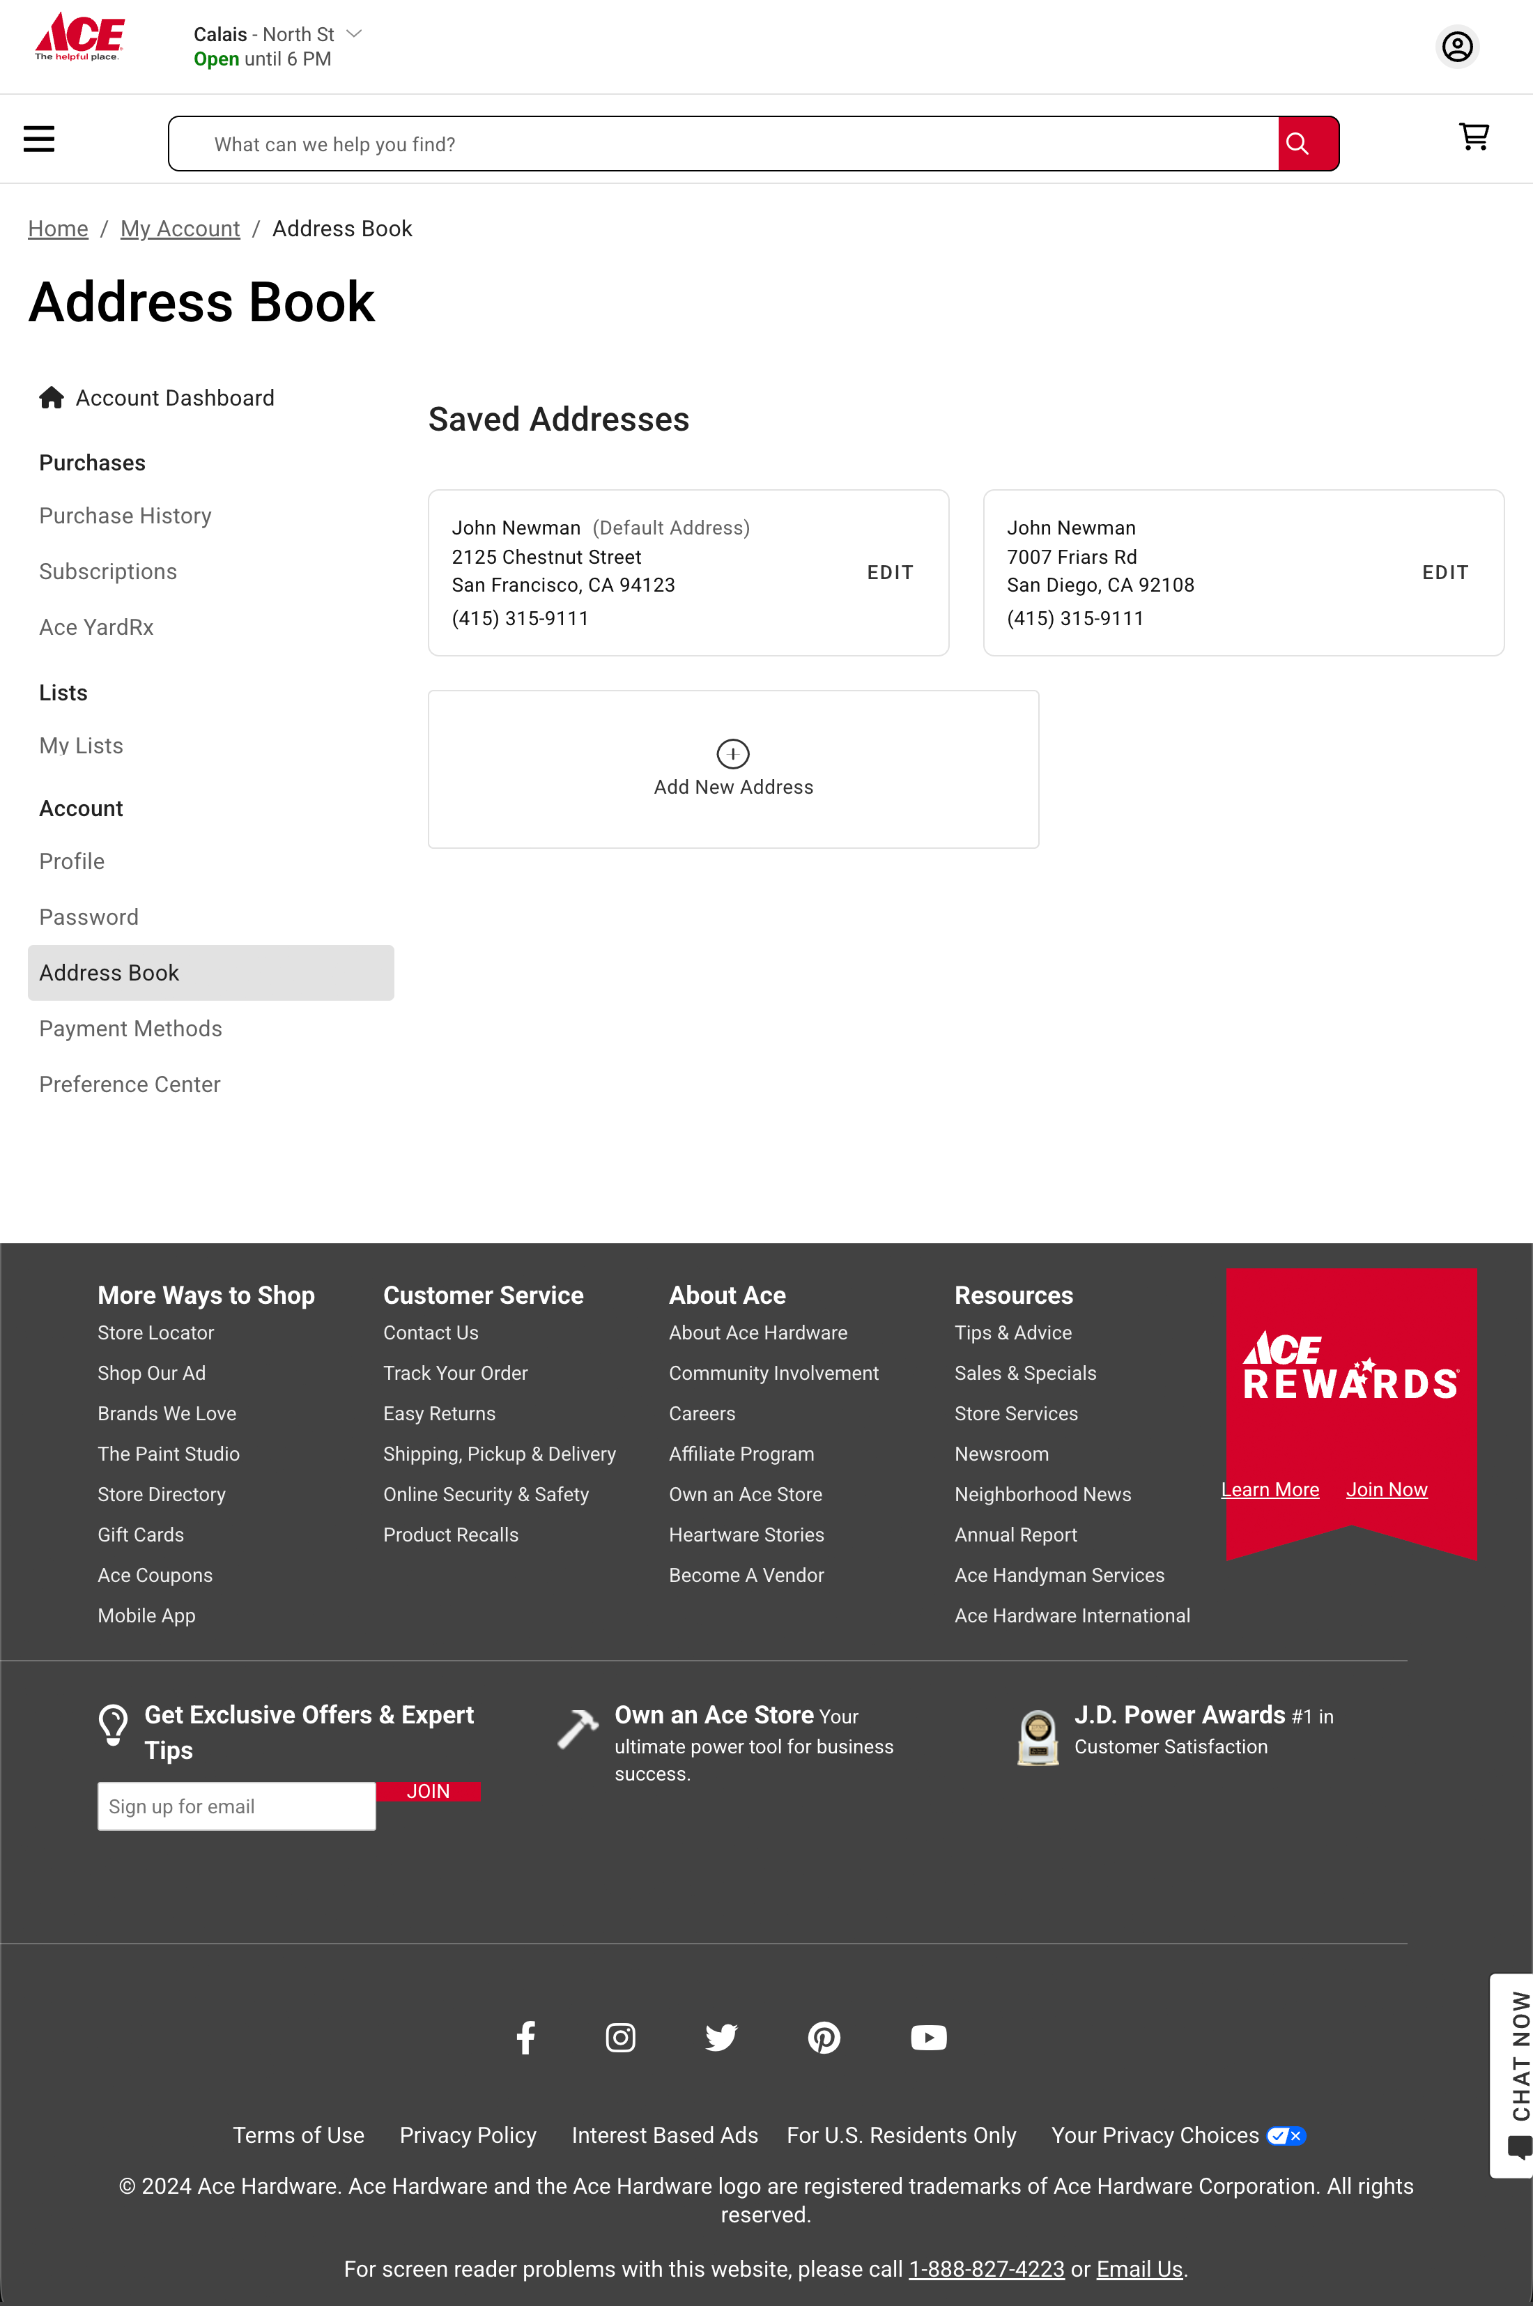Switch to Purchase History

pos(125,515)
